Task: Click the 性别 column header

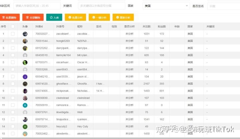Action: pyautogui.click(x=114, y=26)
